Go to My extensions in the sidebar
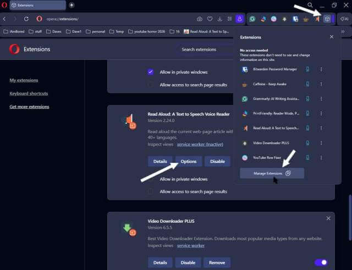The width and height of the screenshot is (352, 270). [x=24, y=80]
